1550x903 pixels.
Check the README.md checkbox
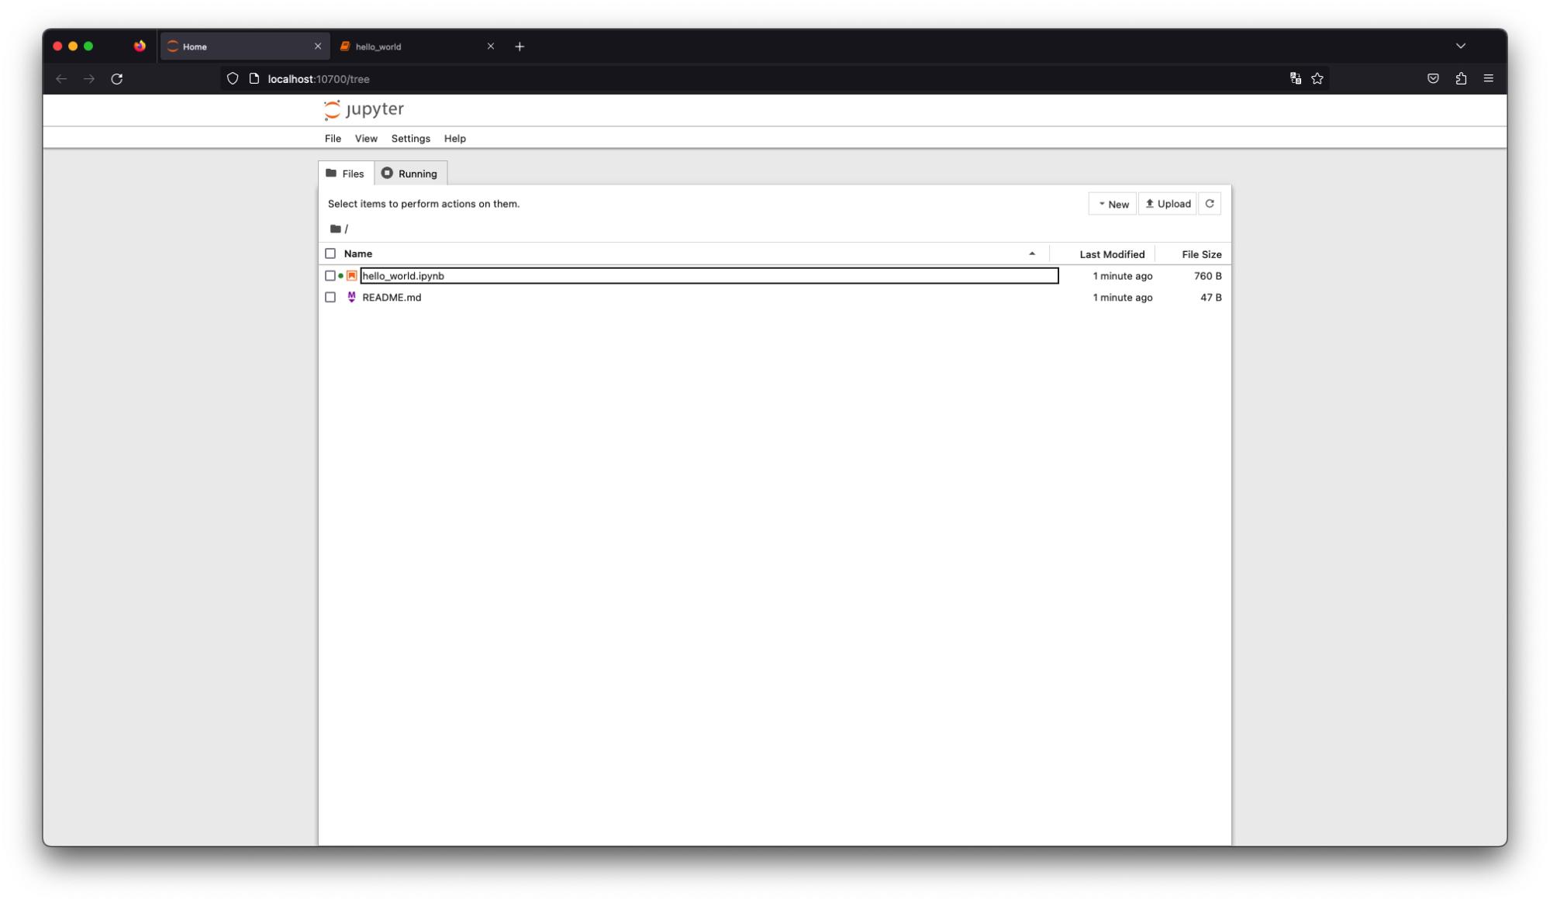pyautogui.click(x=330, y=298)
